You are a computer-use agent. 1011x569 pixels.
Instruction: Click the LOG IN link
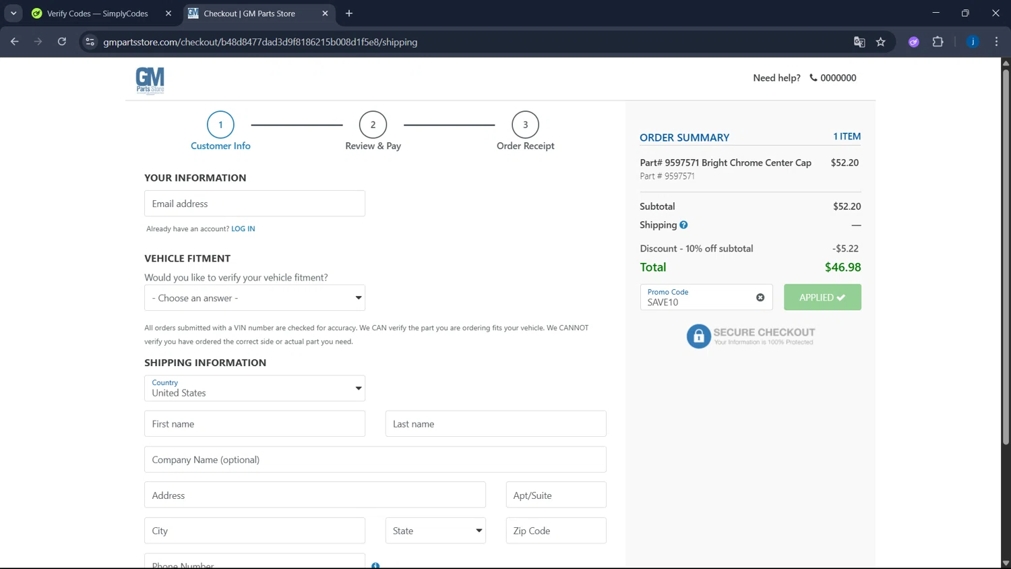point(243,229)
